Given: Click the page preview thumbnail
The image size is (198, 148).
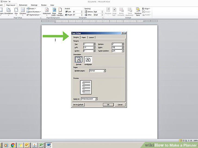Looking at the screenshot, I should coord(86,87).
